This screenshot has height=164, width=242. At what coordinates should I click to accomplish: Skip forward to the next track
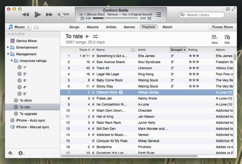[x=49, y=15]
